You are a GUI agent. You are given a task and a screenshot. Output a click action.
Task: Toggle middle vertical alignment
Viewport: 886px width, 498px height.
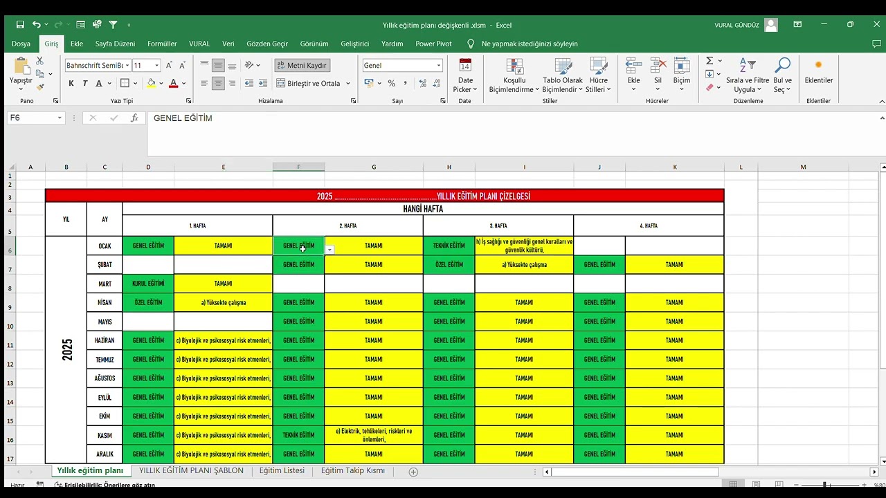click(x=218, y=65)
